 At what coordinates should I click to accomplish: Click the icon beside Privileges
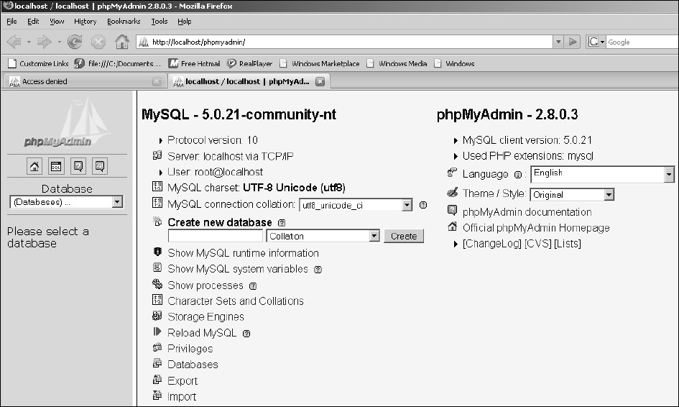tap(157, 347)
